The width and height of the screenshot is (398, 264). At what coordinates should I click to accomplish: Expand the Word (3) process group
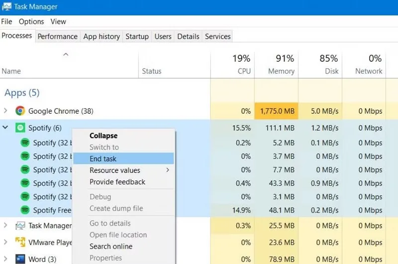pos(5,259)
